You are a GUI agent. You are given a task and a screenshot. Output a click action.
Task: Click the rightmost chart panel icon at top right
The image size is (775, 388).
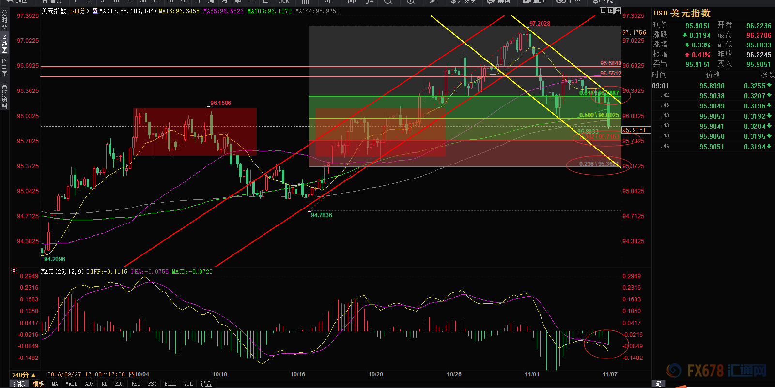coord(617,11)
